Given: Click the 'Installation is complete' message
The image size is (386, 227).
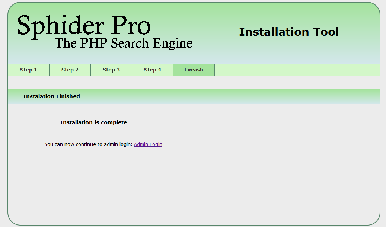Looking at the screenshot, I should tap(93, 122).
